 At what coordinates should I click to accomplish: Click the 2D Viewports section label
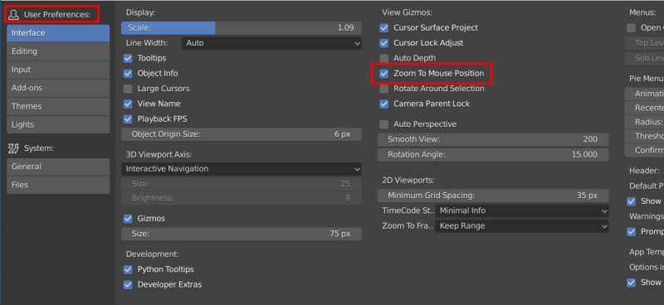coord(408,180)
